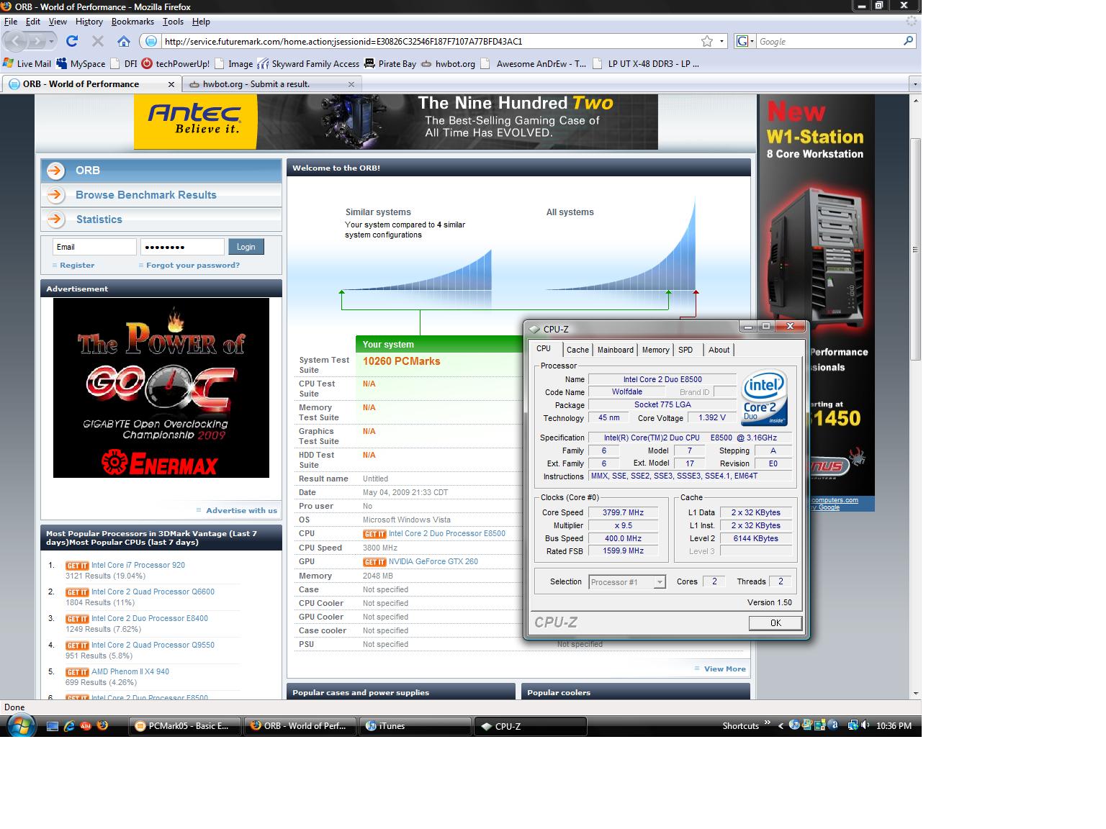Click the volume speaker icon in the system tray
This screenshot has height=829, width=1106.
coord(864,725)
